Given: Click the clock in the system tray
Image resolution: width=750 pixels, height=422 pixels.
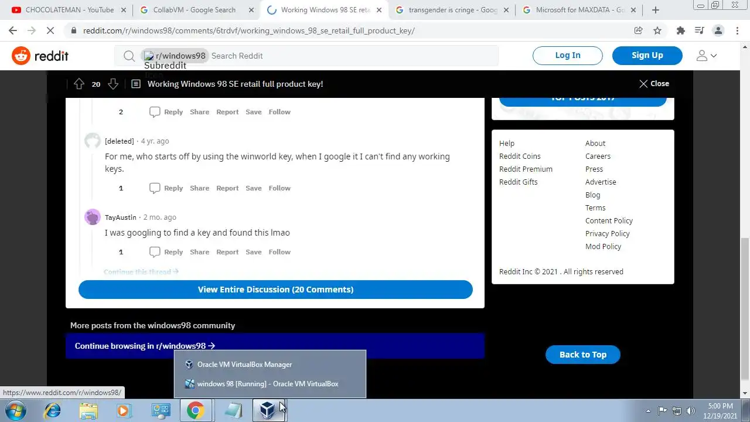Looking at the screenshot, I should (x=720, y=410).
